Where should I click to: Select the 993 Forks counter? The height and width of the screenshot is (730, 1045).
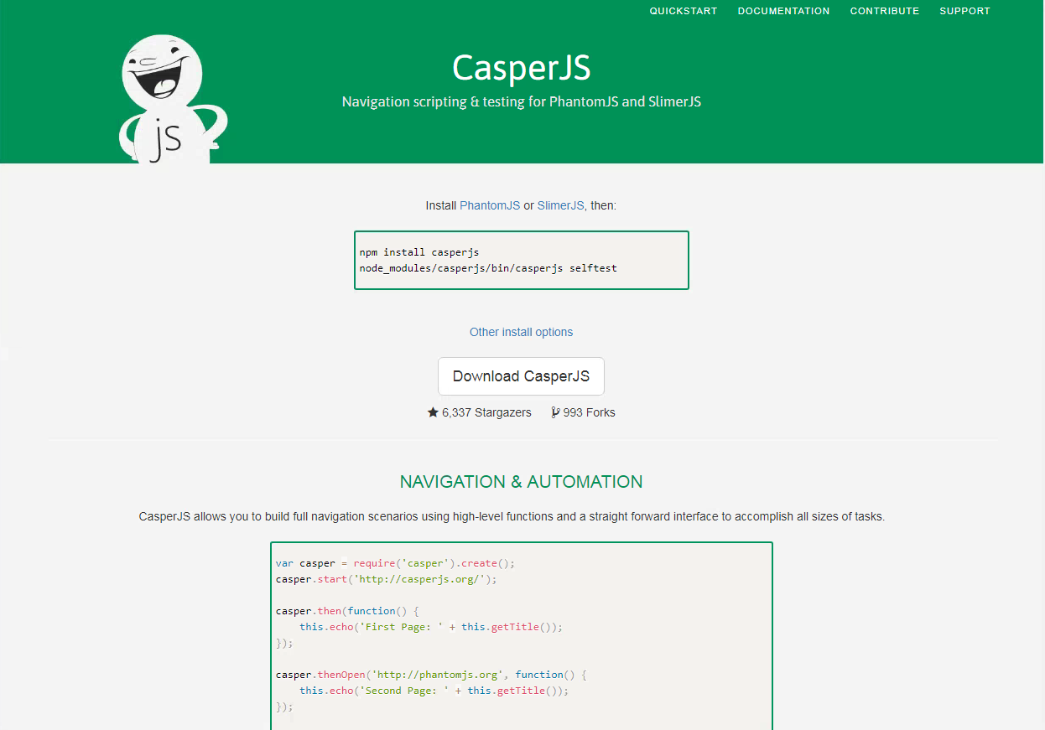click(590, 412)
